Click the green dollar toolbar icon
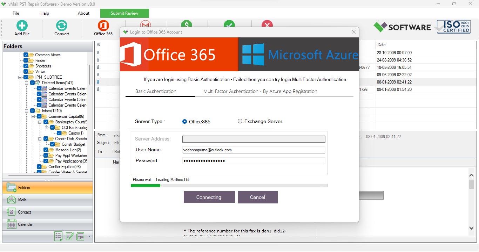 click(x=187, y=24)
